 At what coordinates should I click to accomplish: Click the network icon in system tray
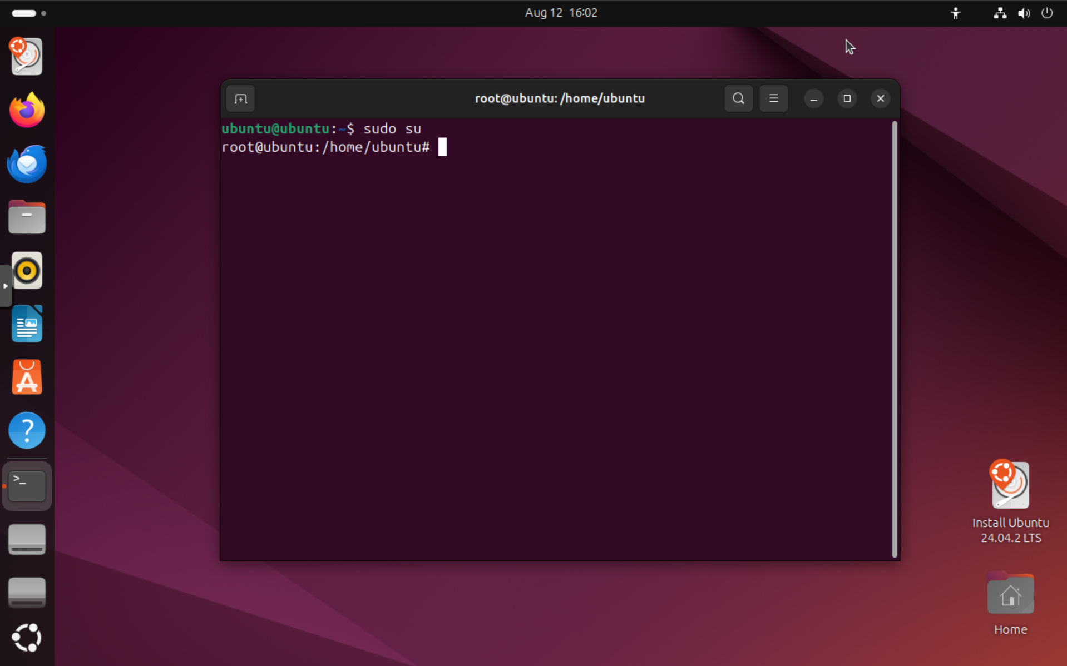coord(1000,13)
